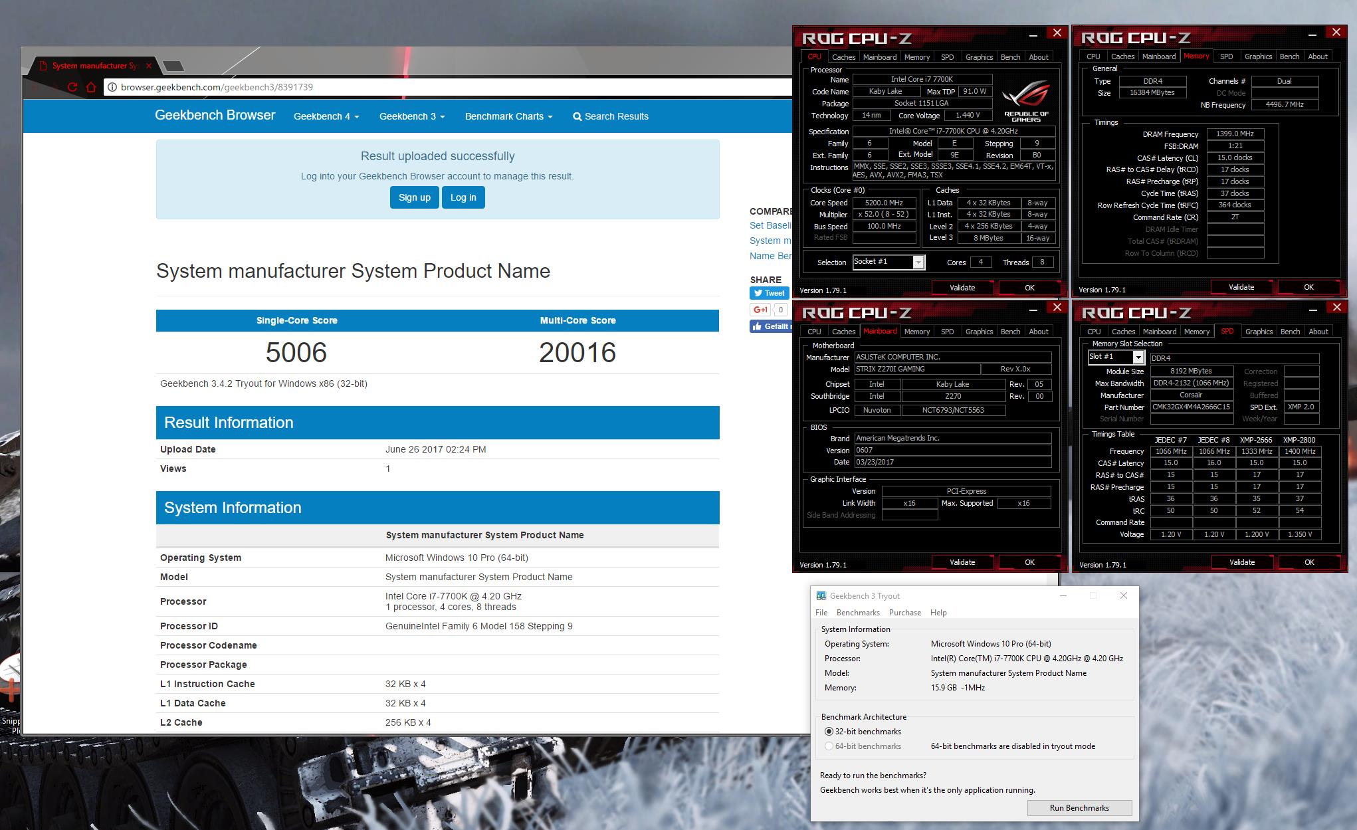The height and width of the screenshot is (830, 1357).
Task: Click the STRIX Z270I GAMING model field
Action: click(x=917, y=369)
